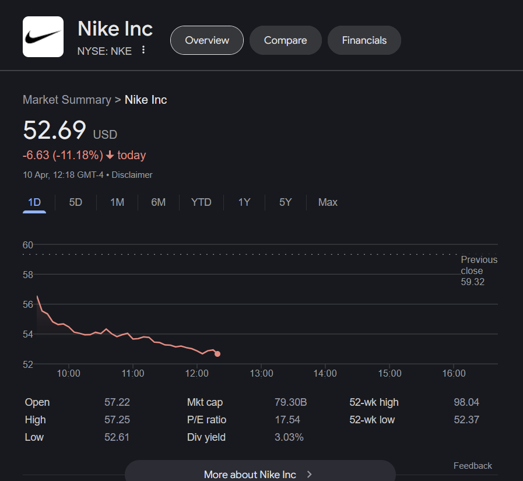The image size is (523, 481).
Task: Select the Max chart range
Action: click(328, 202)
